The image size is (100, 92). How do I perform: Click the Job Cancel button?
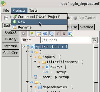pyautogui.click(x=85, y=18)
